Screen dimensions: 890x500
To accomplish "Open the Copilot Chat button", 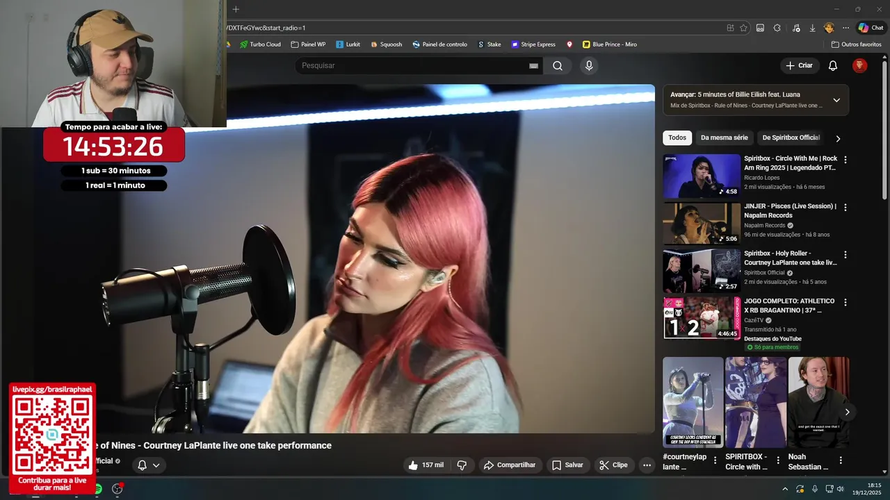I will click(x=871, y=28).
